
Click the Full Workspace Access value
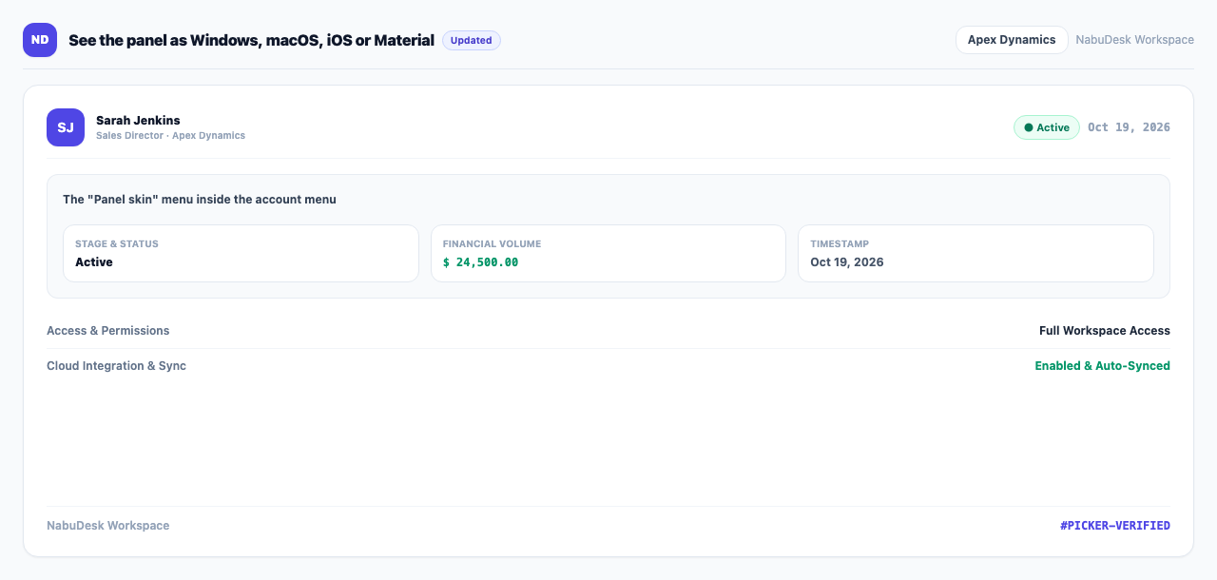(1105, 331)
